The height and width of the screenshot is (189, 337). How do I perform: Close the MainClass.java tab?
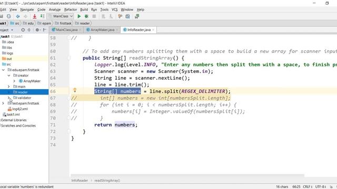pos(80,30)
